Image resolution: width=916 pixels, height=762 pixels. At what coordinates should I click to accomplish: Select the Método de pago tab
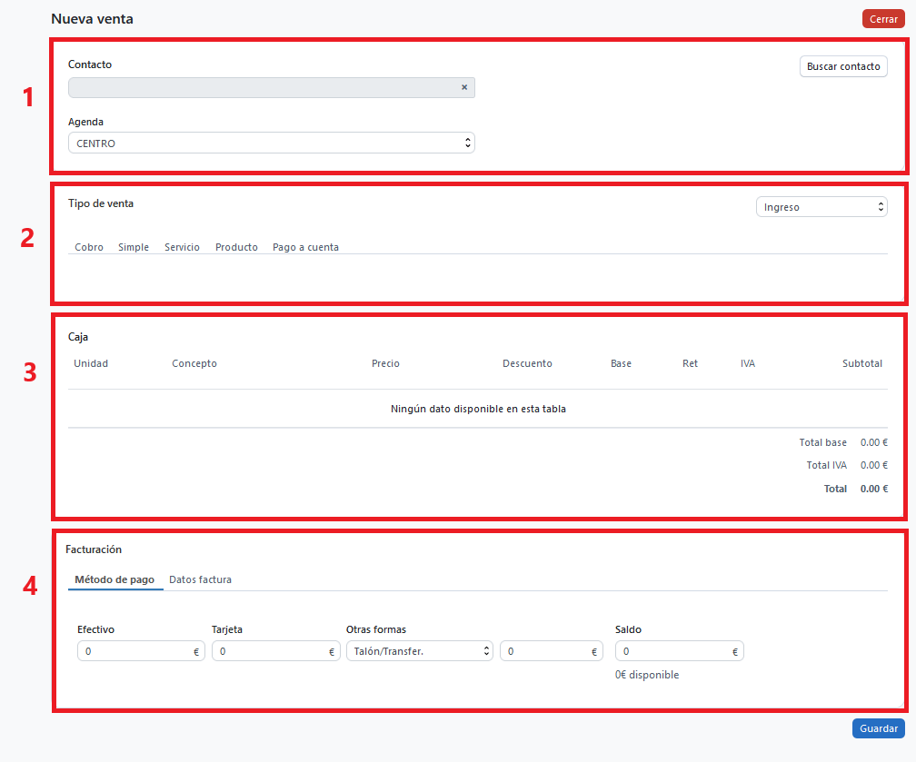pyautogui.click(x=114, y=579)
